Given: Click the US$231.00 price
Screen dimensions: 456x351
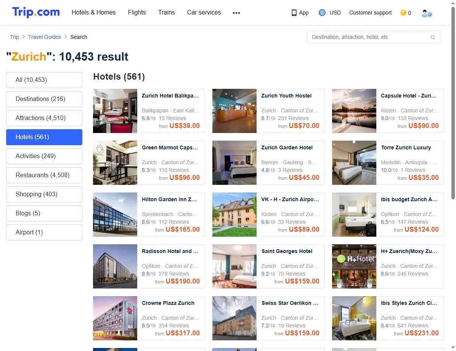Looking at the screenshot, I should coord(421,333).
